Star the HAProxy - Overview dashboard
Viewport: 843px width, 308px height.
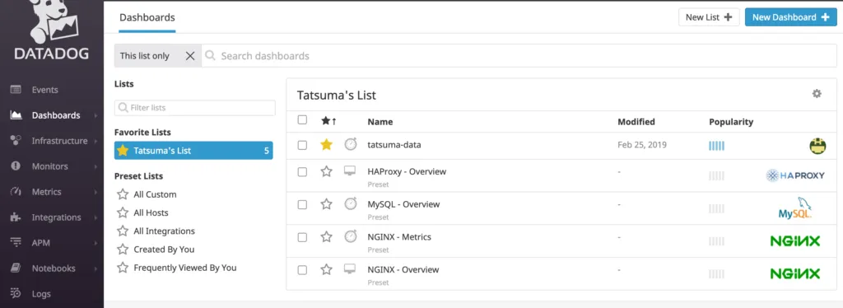tap(326, 171)
